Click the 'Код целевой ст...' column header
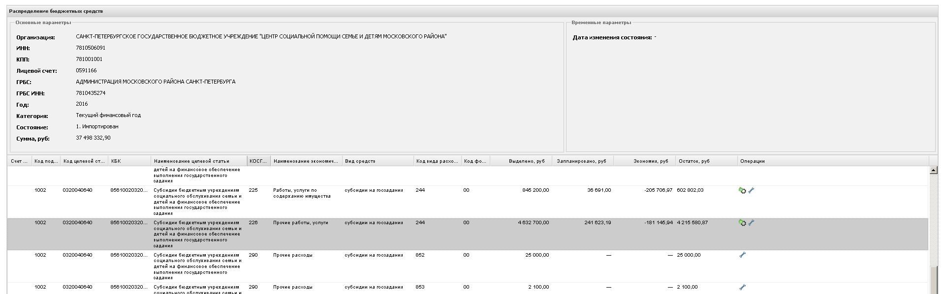The height and width of the screenshot is (294, 945). pos(84,161)
